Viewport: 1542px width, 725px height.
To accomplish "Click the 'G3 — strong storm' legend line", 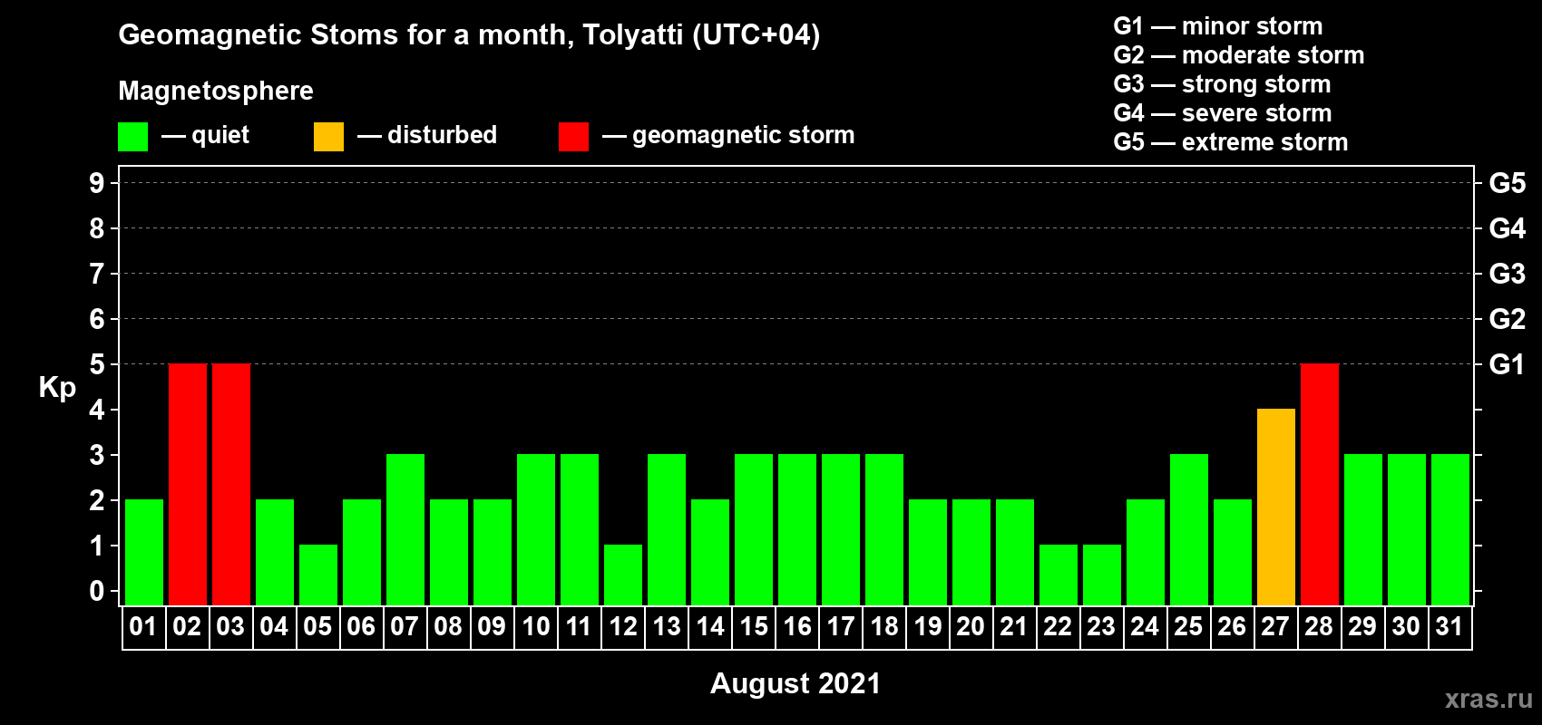I will [x=1223, y=84].
